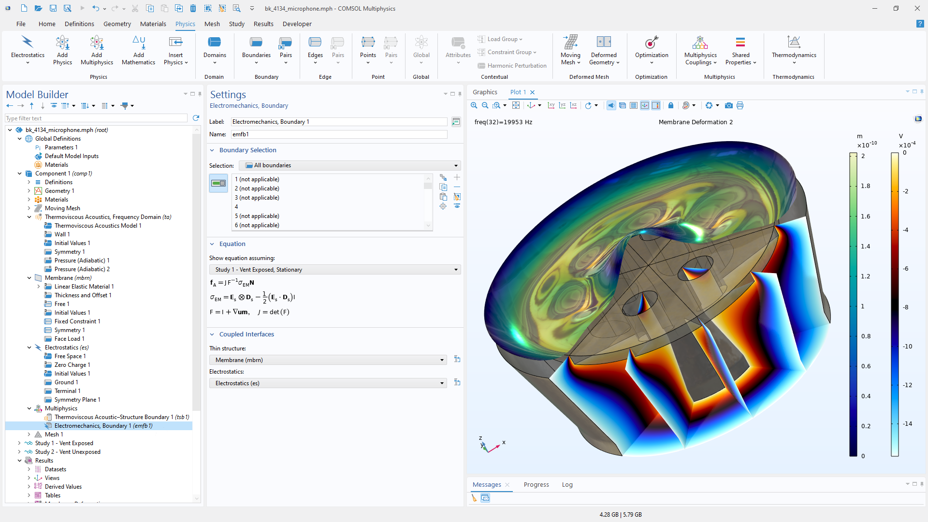Toggle the view lock button
The width and height of the screenshot is (928, 522).
click(x=671, y=105)
